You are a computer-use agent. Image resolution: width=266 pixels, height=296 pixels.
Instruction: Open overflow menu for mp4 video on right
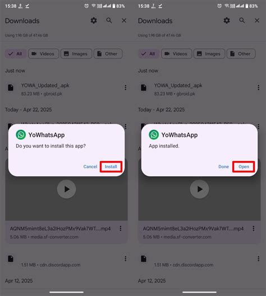pyautogui.click(x=254, y=228)
